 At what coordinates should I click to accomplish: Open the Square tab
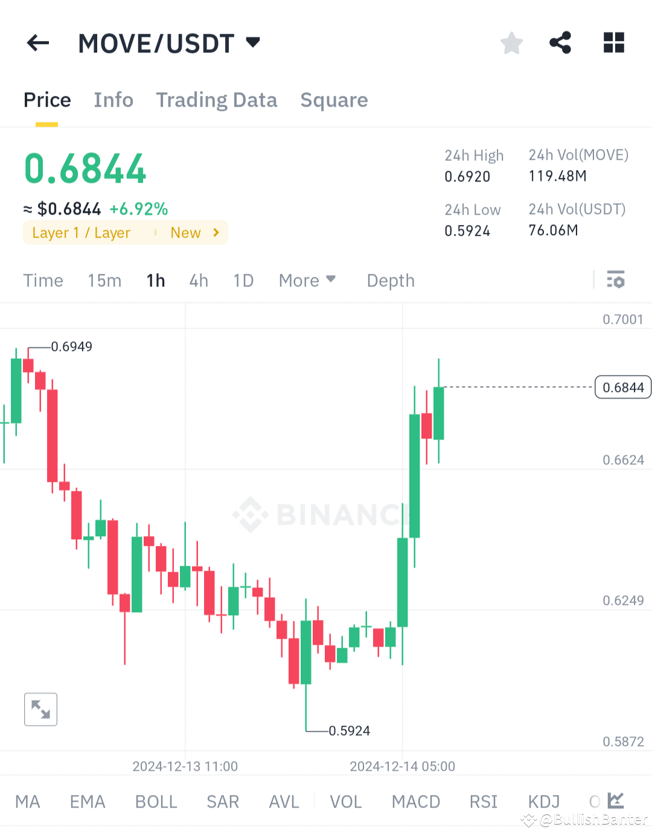point(334,100)
